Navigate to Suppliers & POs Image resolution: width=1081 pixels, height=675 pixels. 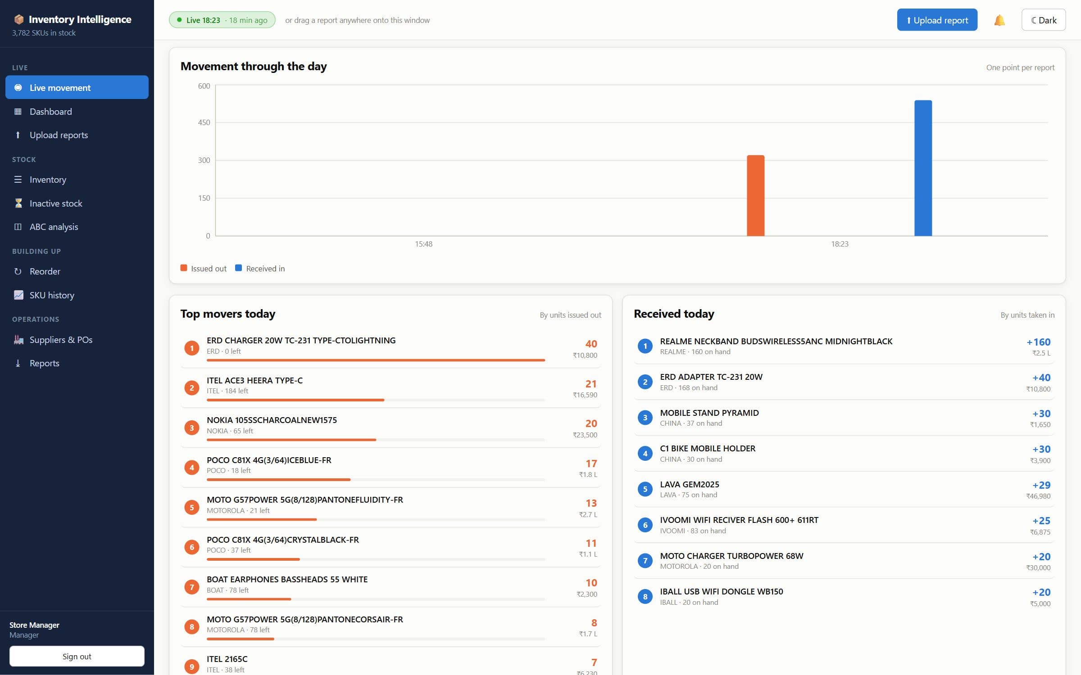coord(77,340)
